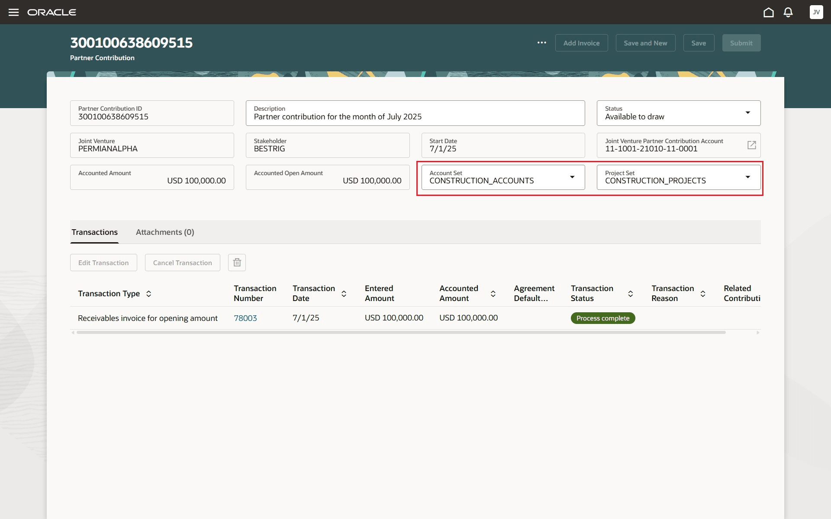The image size is (831, 519).
Task: Sort the Accounted Amount column
Action: 493,293
